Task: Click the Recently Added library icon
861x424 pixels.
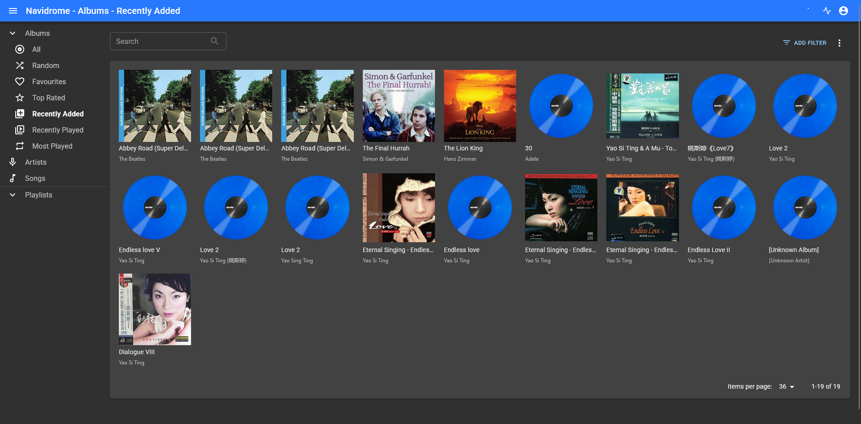Action: tap(20, 114)
